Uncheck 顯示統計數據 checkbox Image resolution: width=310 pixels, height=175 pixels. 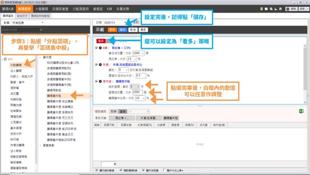pos(97,170)
